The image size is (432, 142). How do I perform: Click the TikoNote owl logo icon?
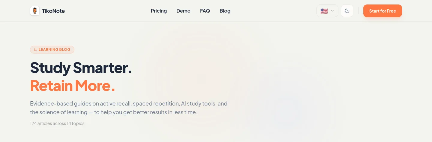(x=35, y=11)
